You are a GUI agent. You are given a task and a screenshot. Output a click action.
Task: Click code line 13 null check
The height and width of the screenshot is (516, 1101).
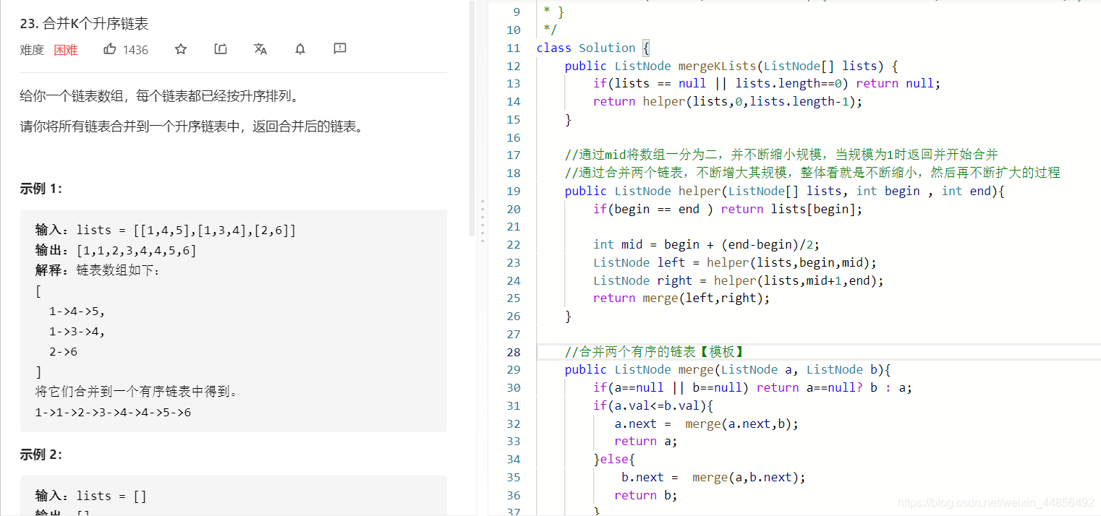[x=767, y=83]
